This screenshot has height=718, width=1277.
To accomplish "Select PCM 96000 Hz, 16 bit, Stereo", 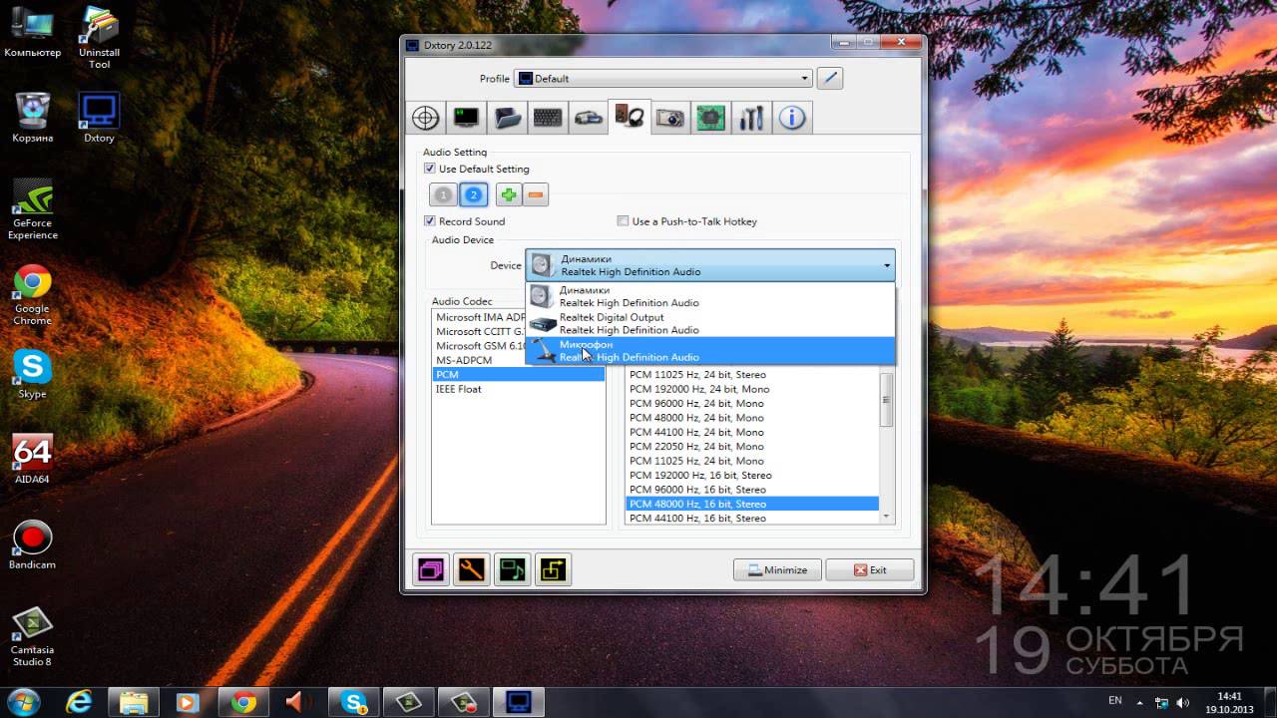I will coord(752,490).
